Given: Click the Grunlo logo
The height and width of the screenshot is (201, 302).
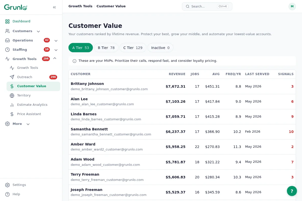Looking at the screenshot, I should click(x=16, y=7).
